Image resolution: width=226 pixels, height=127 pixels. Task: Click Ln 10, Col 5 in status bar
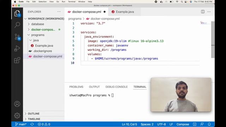click(x=129, y=124)
